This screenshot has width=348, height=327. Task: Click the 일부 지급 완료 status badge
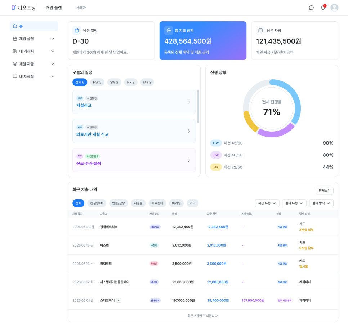pos(285,300)
